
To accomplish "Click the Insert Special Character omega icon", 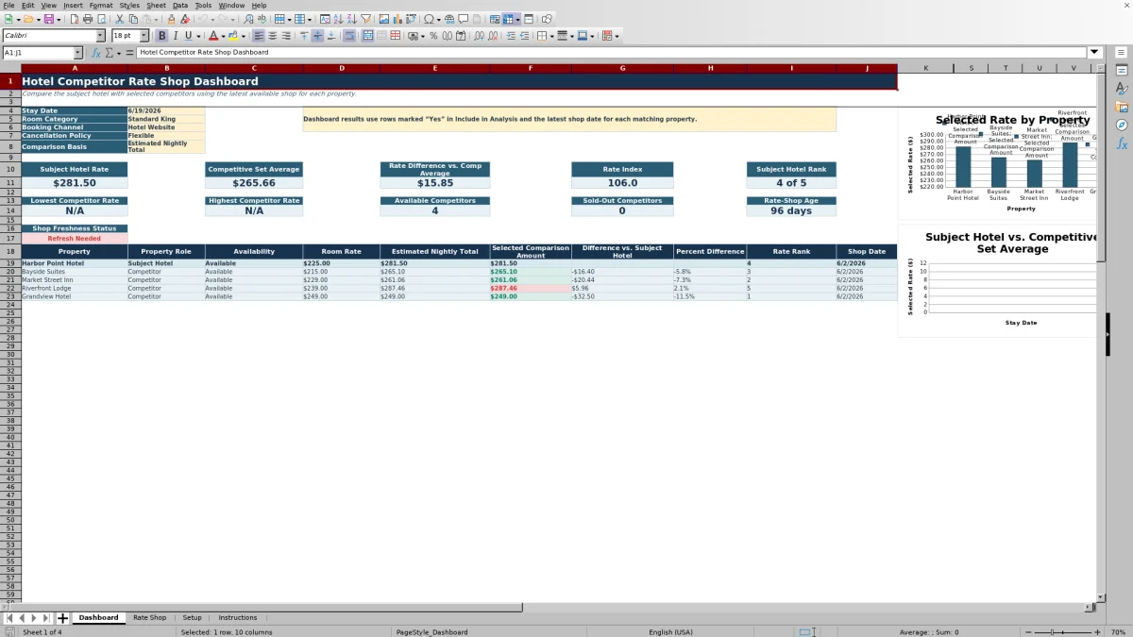I will pos(430,19).
